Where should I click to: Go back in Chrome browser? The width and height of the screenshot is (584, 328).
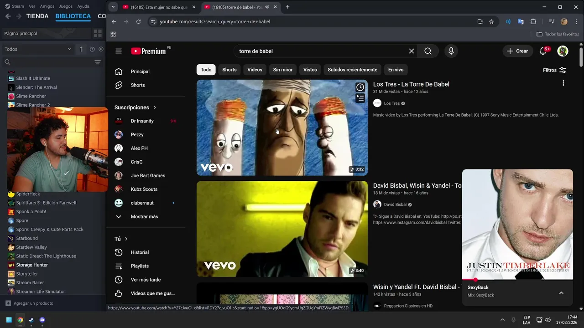[114, 21]
